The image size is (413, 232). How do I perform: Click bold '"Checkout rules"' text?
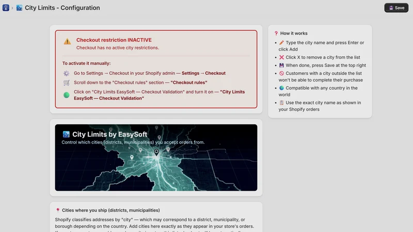(x=189, y=82)
